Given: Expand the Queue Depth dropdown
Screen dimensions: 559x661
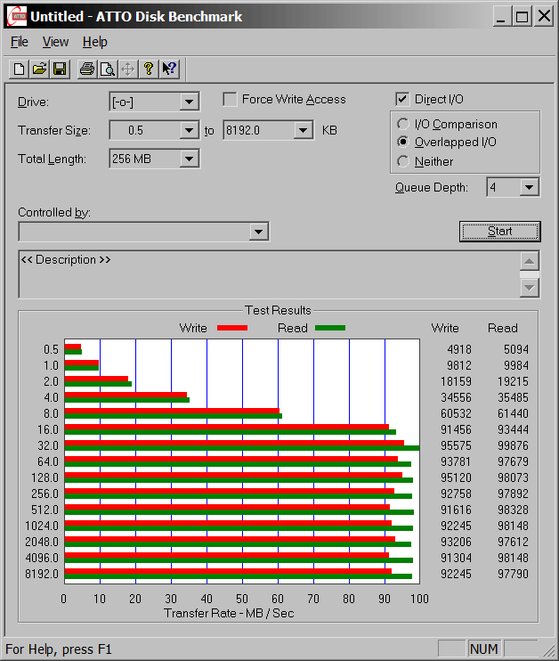Looking at the screenshot, I should coord(530,187).
